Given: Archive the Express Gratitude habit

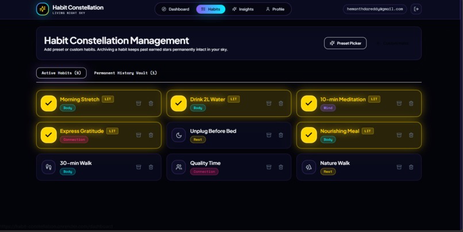Looking at the screenshot, I should coord(138,135).
